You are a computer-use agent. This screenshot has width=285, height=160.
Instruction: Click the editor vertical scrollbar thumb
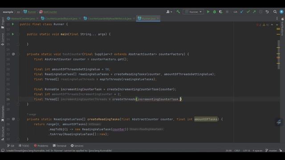pyautogui.click(x=279, y=54)
